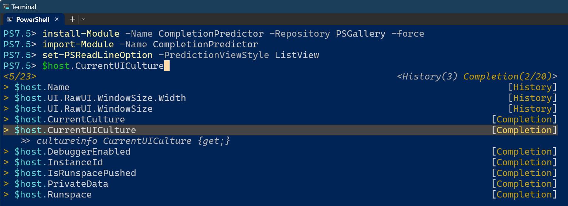Click the Completion(2/20) source label
The image size is (568, 206).
tap(509, 77)
